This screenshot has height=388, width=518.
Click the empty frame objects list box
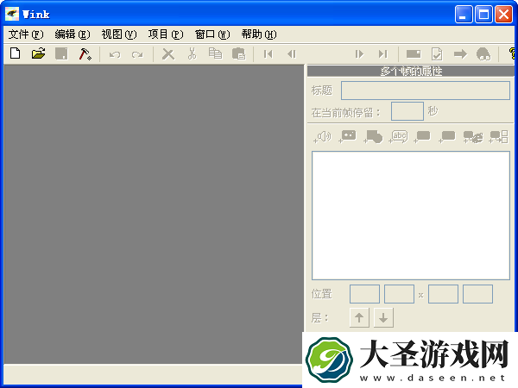(411, 216)
